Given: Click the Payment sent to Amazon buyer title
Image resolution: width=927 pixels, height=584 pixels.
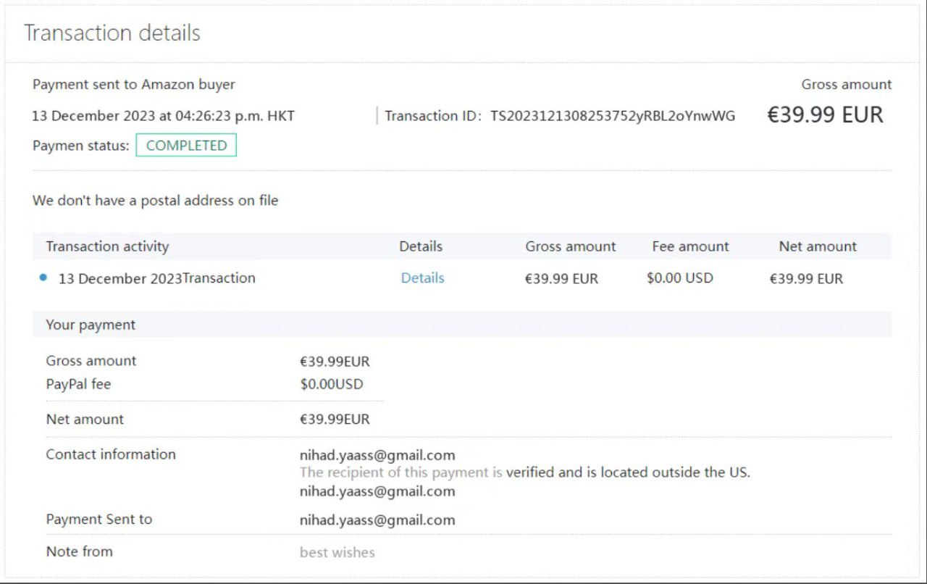Looking at the screenshot, I should 133,85.
